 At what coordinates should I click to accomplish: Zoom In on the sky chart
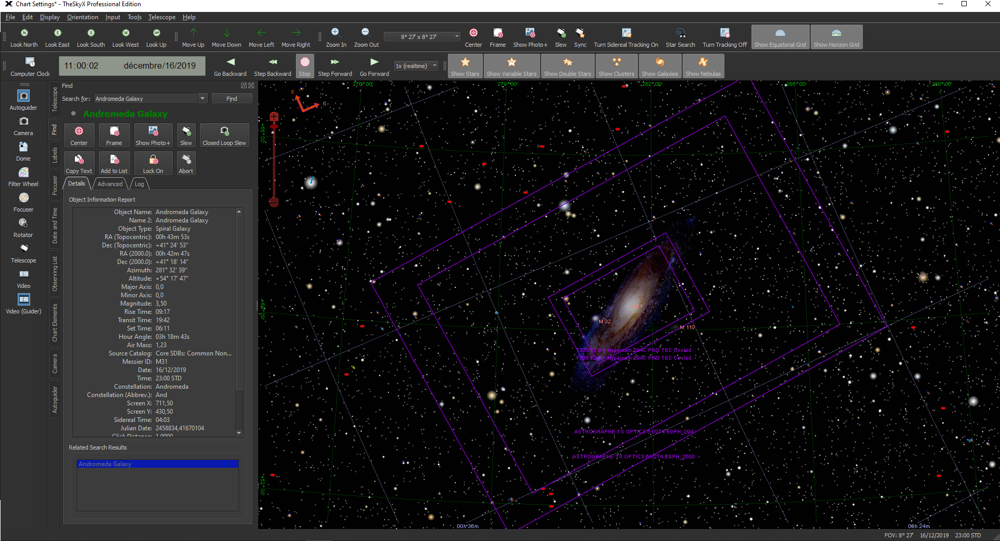[x=336, y=37]
